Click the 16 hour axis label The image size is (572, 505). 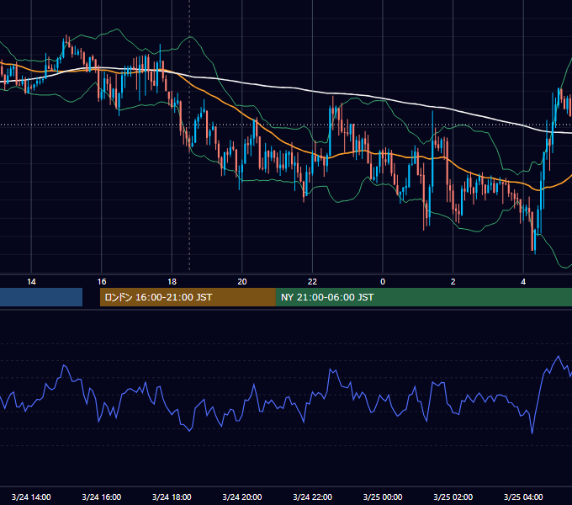coord(102,282)
